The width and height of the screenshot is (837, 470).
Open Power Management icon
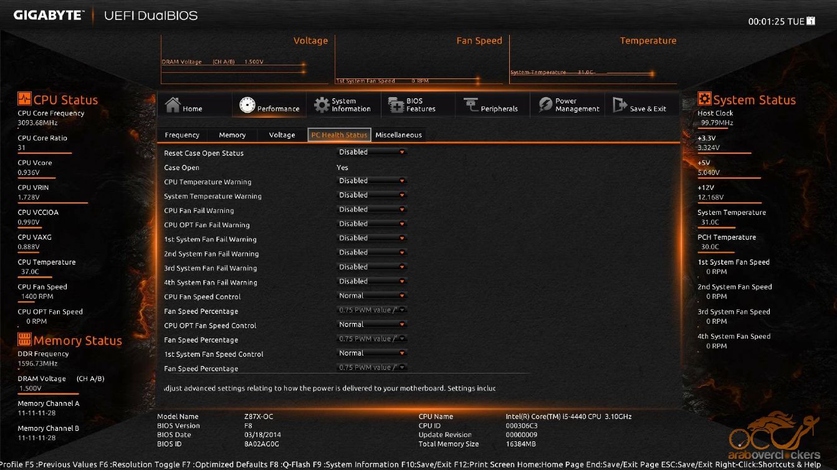(x=545, y=105)
